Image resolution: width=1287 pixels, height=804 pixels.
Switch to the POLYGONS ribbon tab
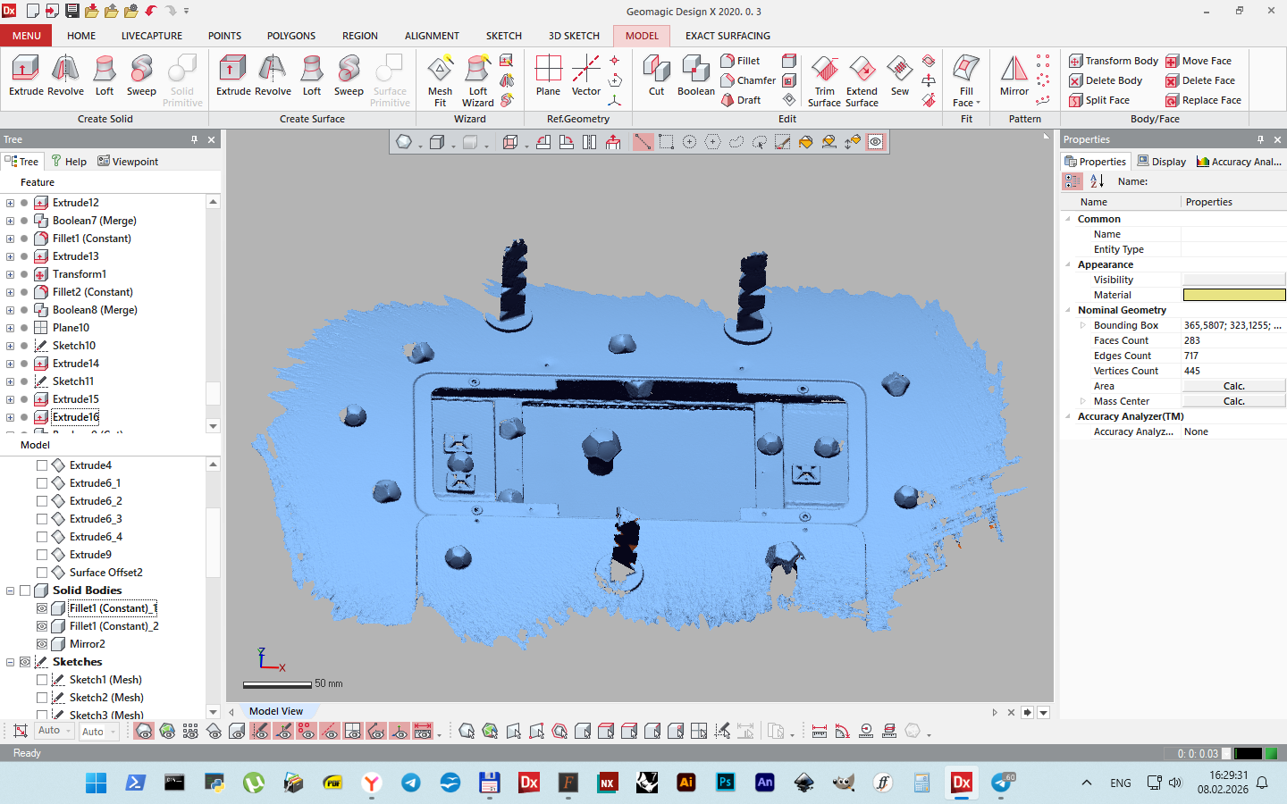pos(291,36)
